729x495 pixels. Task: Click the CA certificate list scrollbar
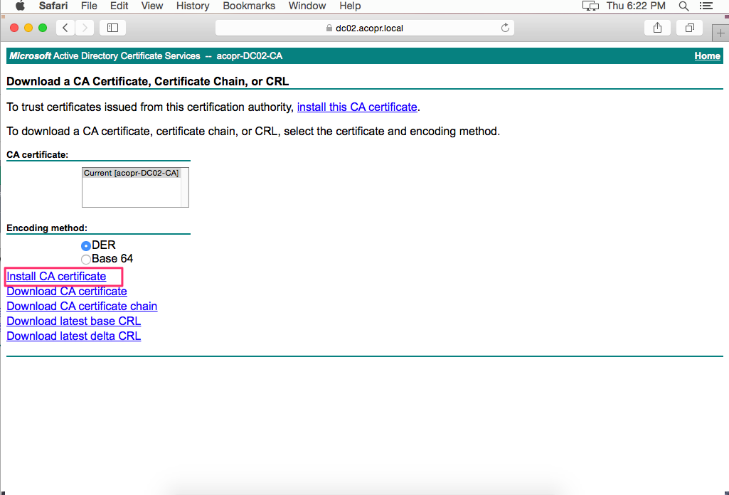pyautogui.click(x=185, y=187)
